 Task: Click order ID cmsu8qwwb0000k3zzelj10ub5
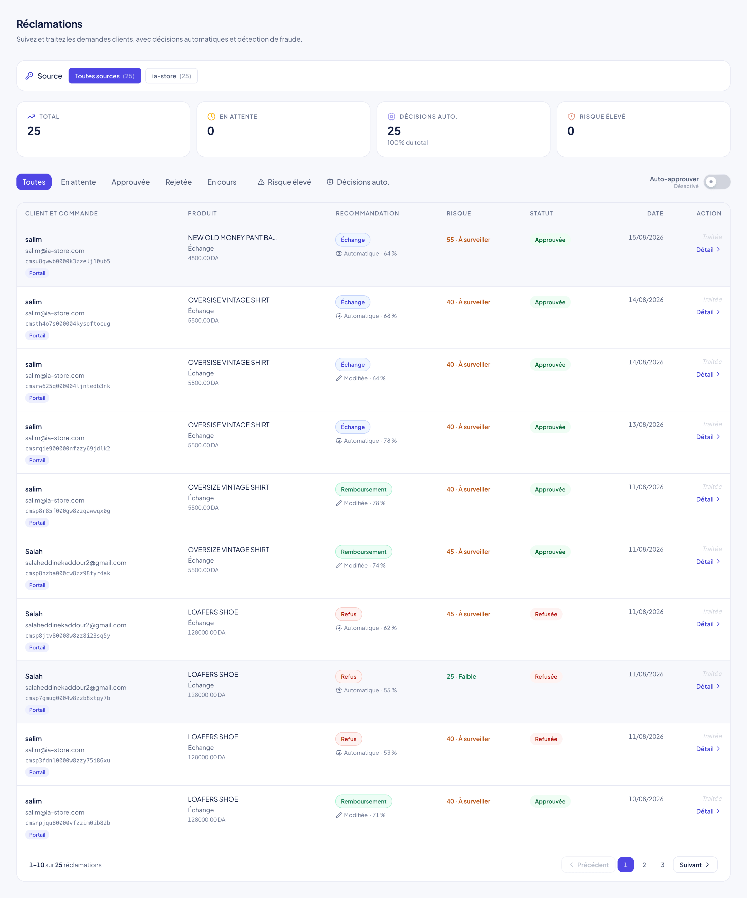click(x=68, y=261)
